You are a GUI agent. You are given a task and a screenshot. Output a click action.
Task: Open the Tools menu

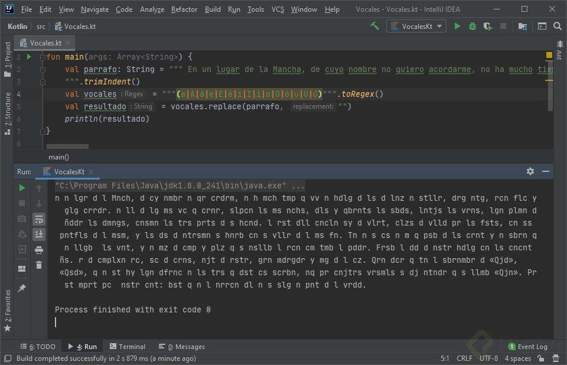click(x=255, y=9)
